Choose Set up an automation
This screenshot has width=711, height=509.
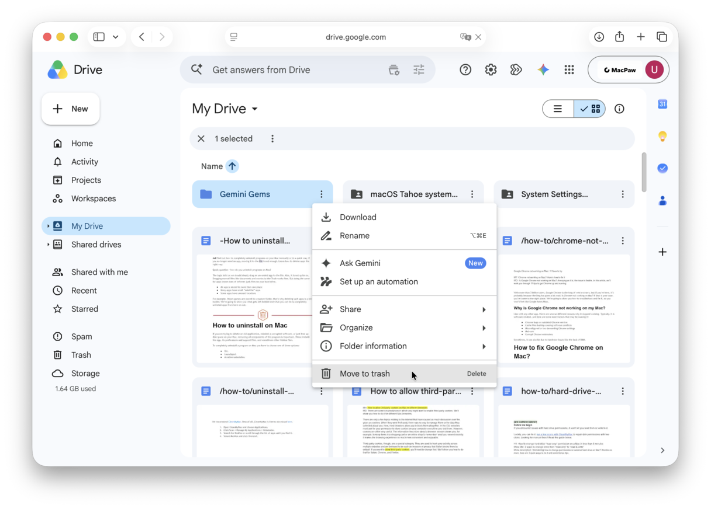405,282
